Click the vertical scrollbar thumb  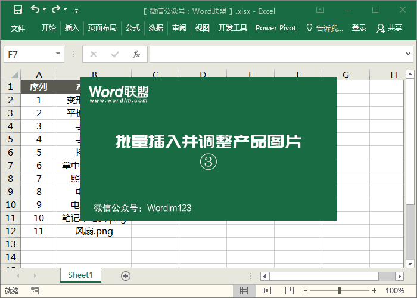(410, 142)
